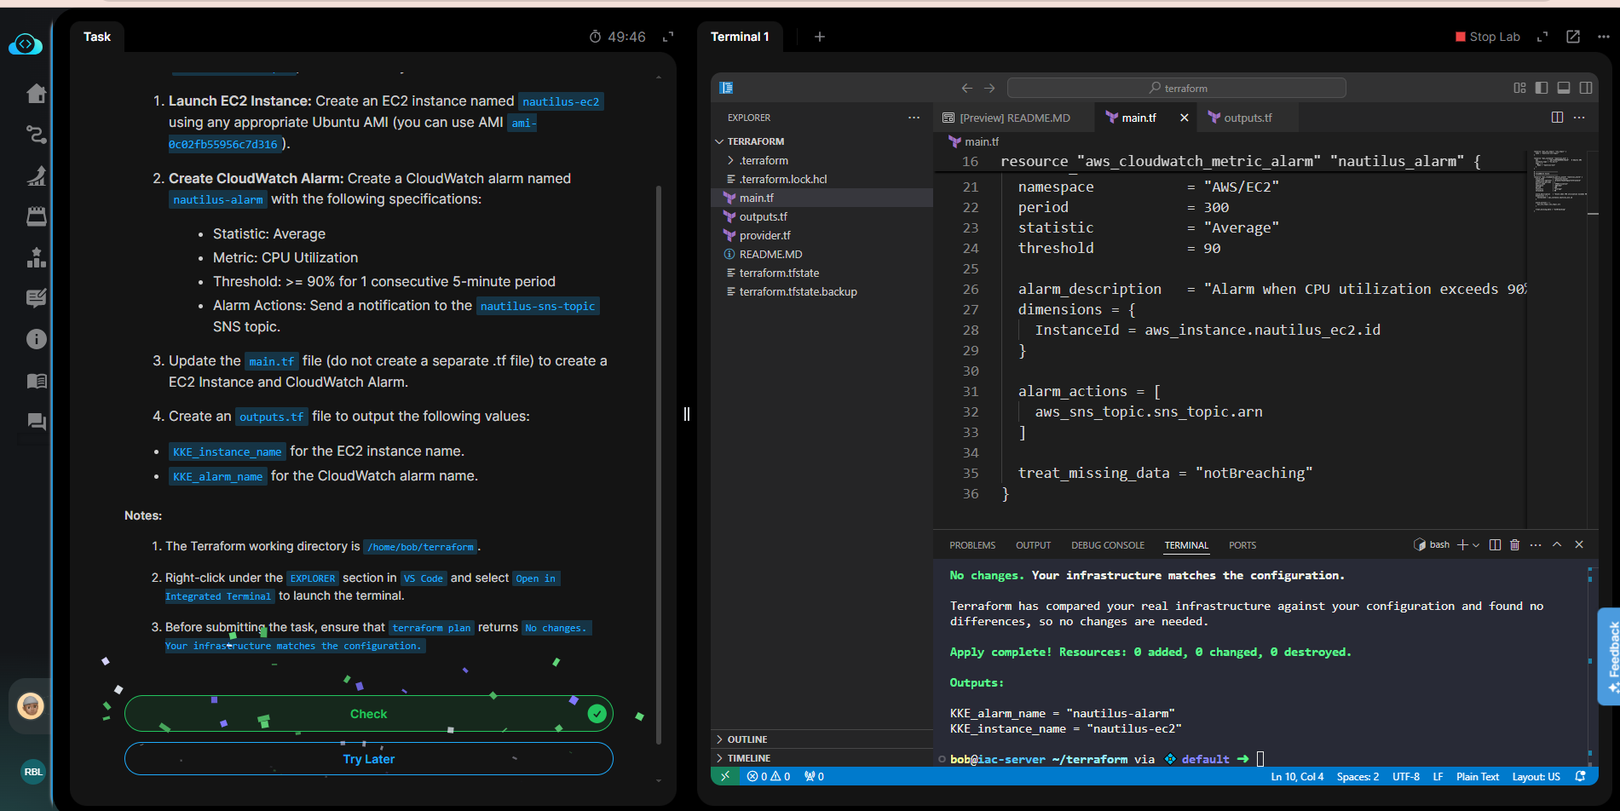Expand the TIMELINE section

coord(748,758)
